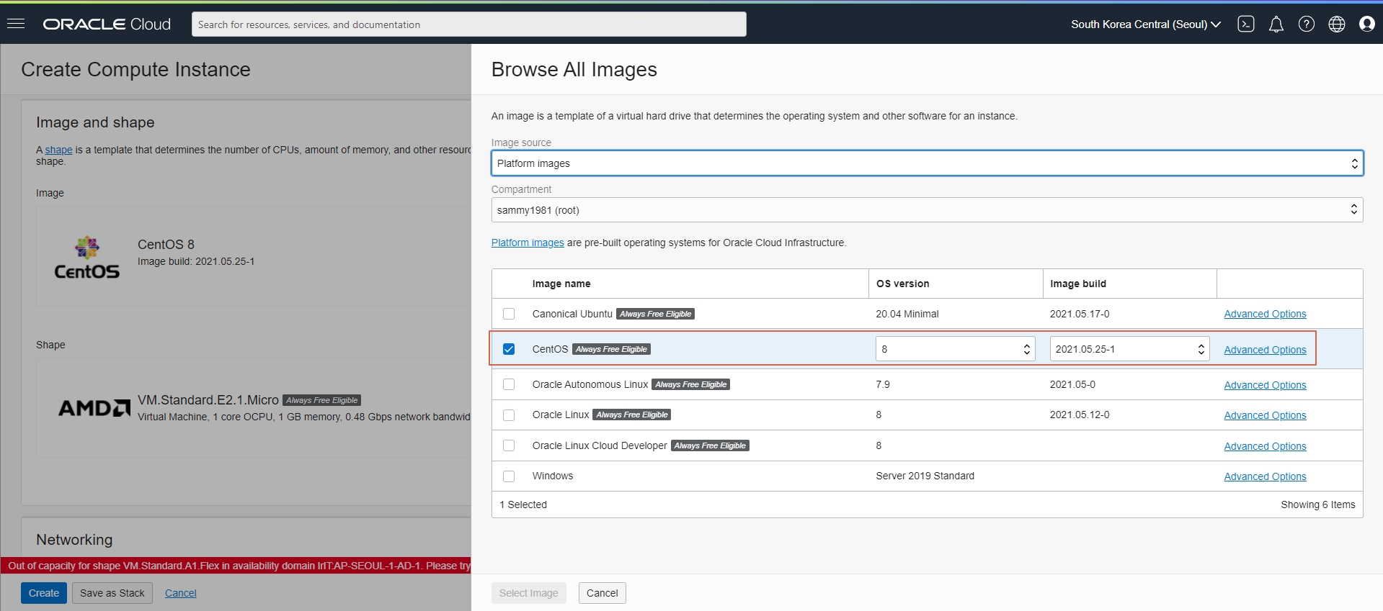Open the Compartment dropdown
This screenshot has height=611, width=1383.
(927, 210)
